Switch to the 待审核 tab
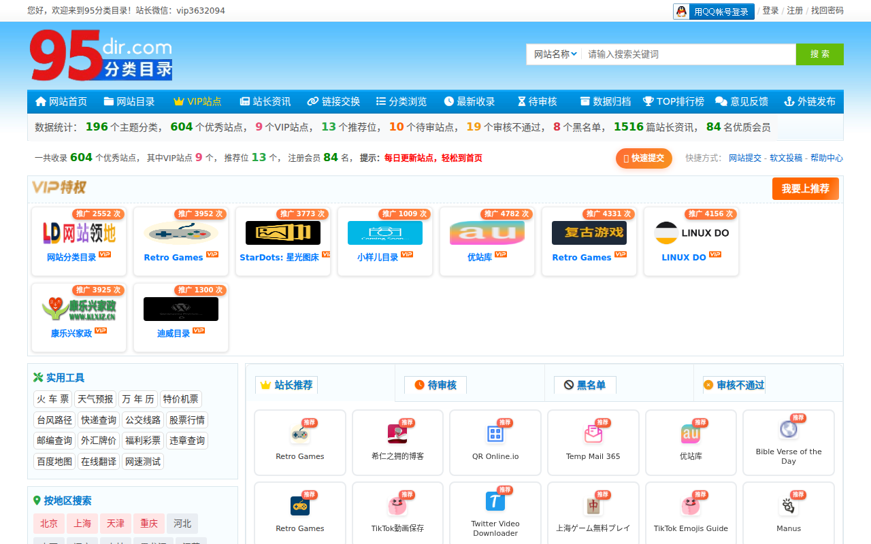 click(435, 386)
